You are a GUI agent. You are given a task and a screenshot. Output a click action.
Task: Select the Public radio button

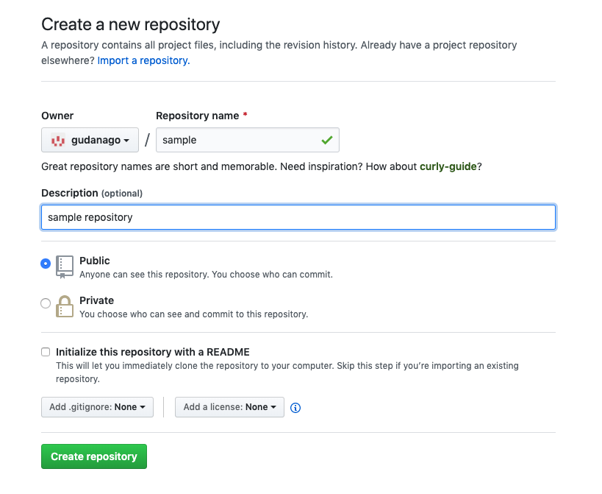[46, 263]
